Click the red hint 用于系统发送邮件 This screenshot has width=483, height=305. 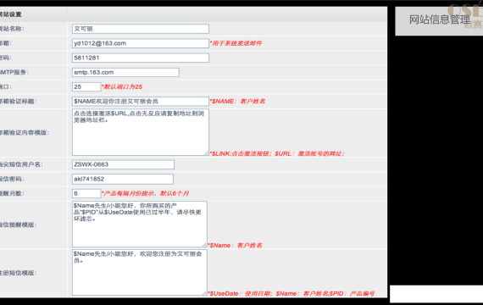(236, 43)
